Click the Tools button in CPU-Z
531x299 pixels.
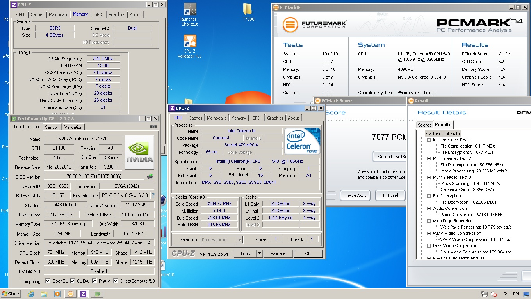tap(245, 253)
